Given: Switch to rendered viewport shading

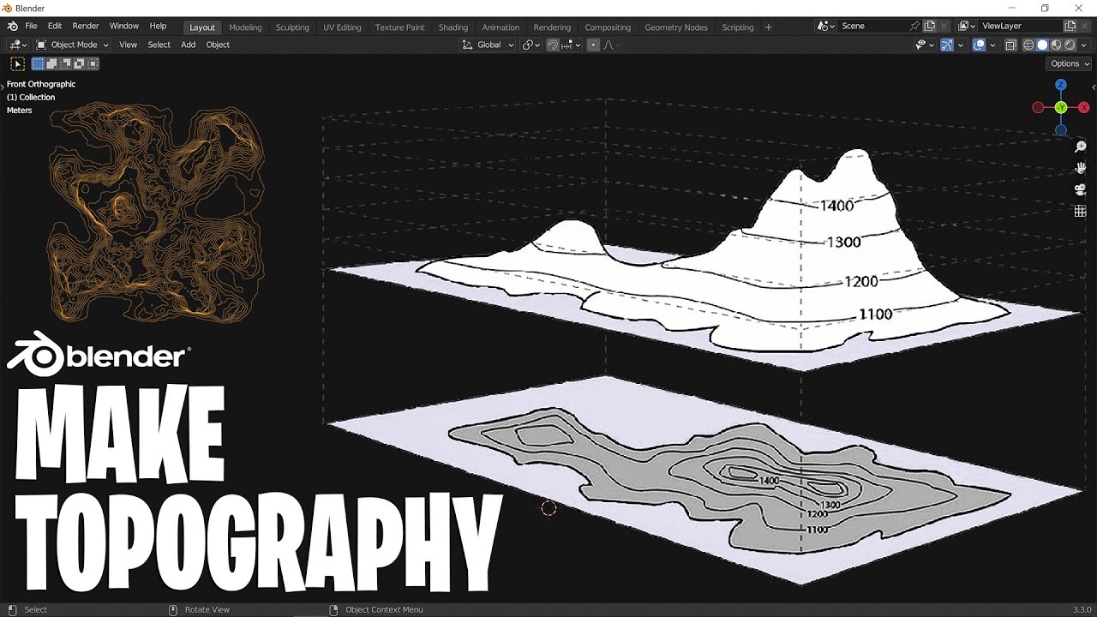Looking at the screenshot, I should pos(1070,45).
